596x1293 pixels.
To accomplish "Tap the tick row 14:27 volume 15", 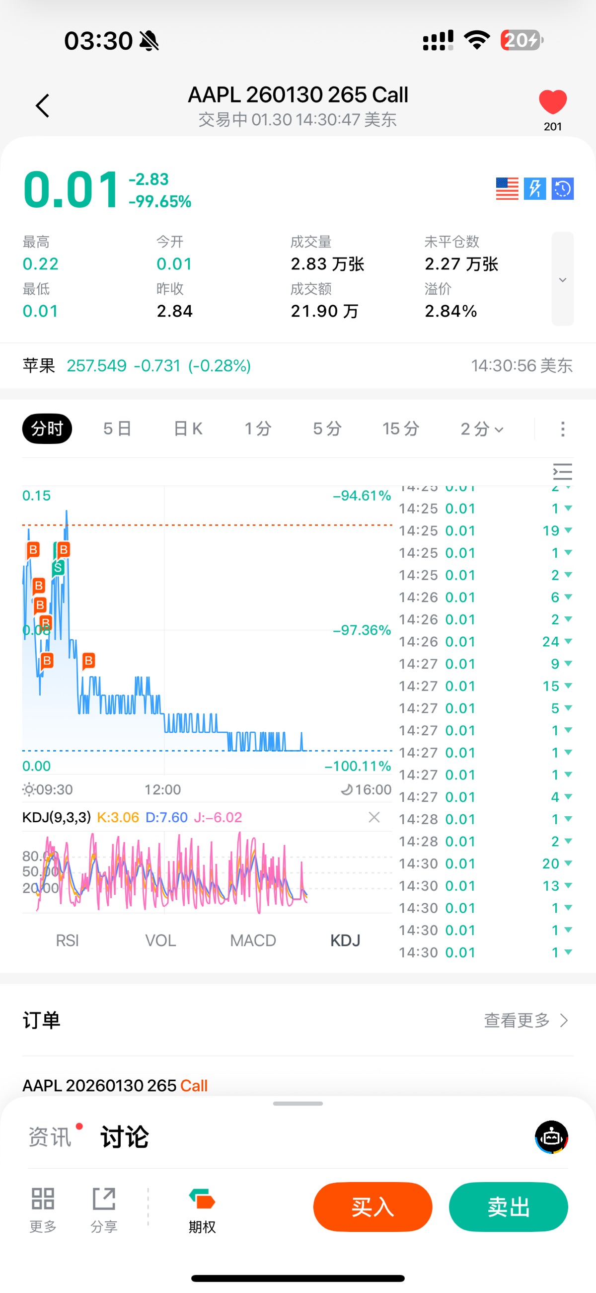I will (485, 686).
